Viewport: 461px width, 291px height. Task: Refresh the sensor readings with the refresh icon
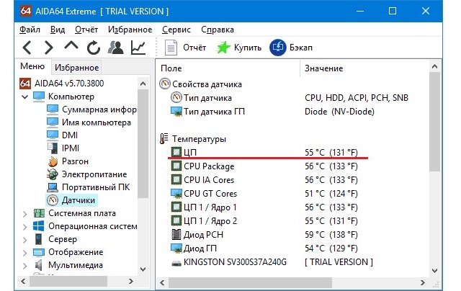(94, 48)
